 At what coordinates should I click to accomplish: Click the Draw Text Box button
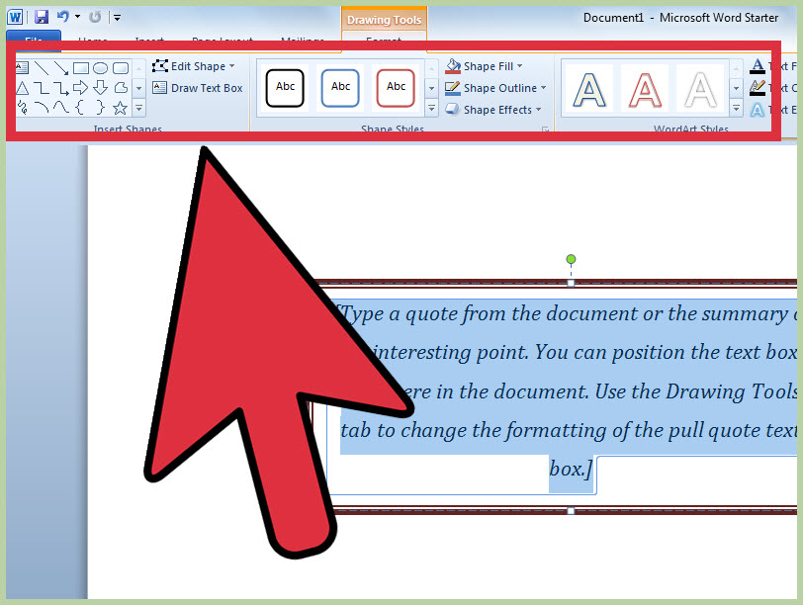pyautogui.click(x=200, y=87)
